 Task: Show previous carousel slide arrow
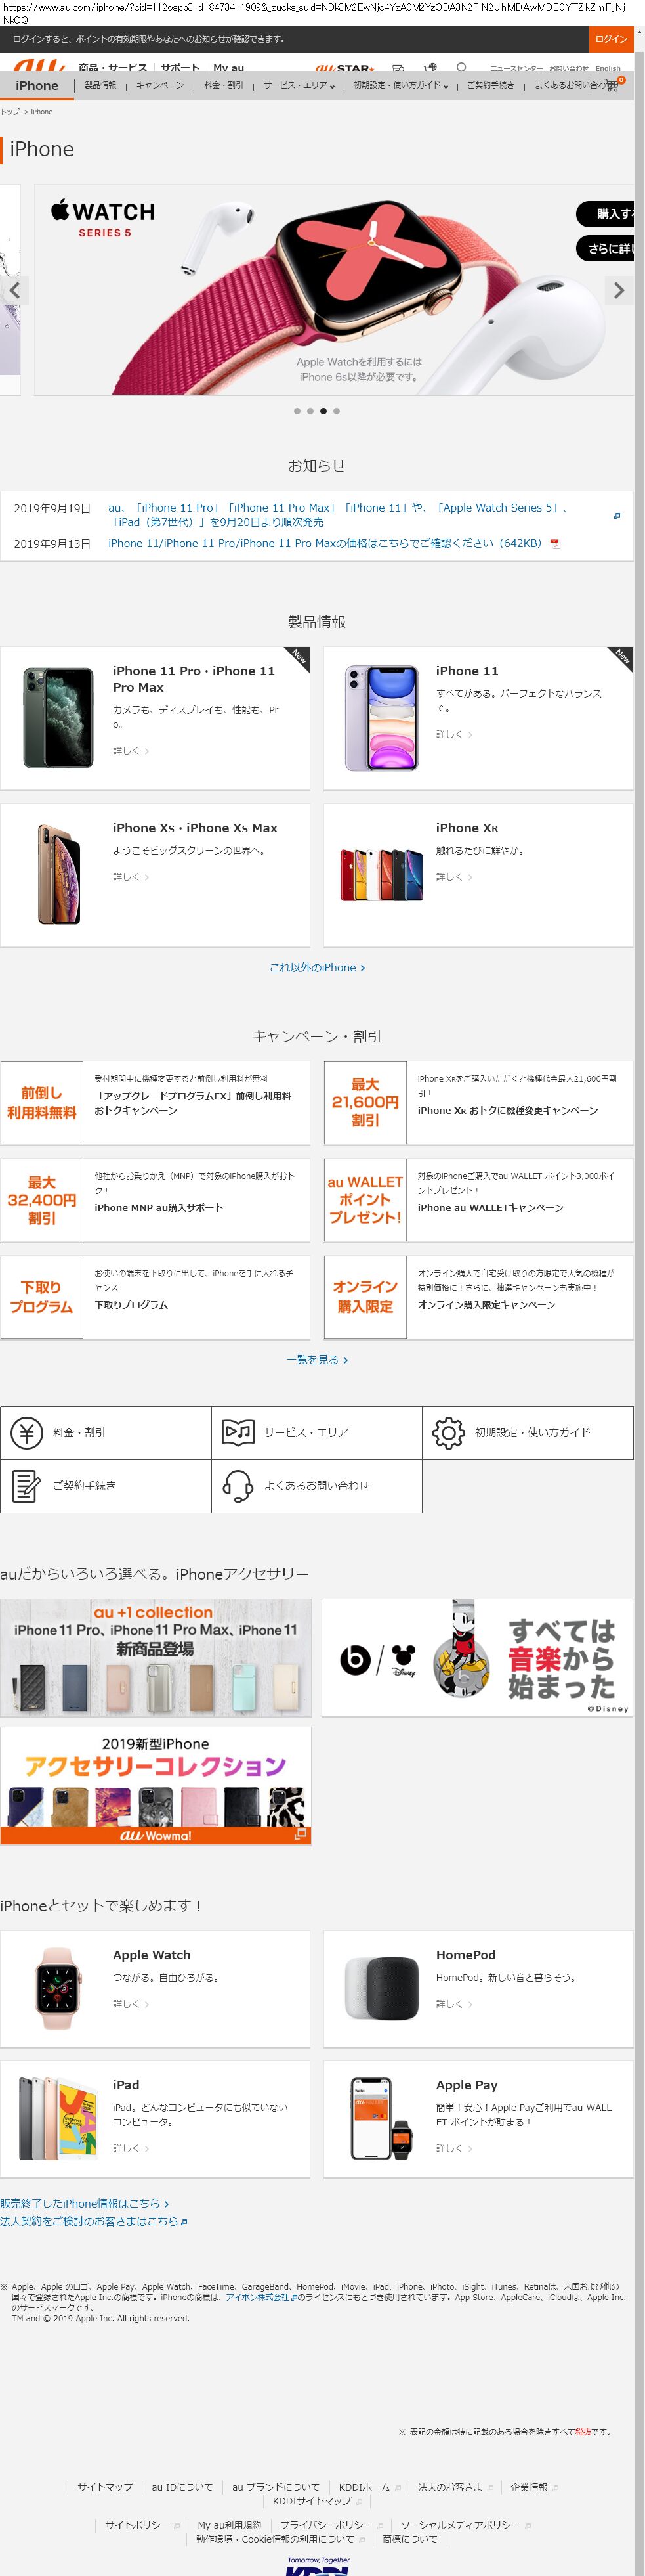pos(14,290)
